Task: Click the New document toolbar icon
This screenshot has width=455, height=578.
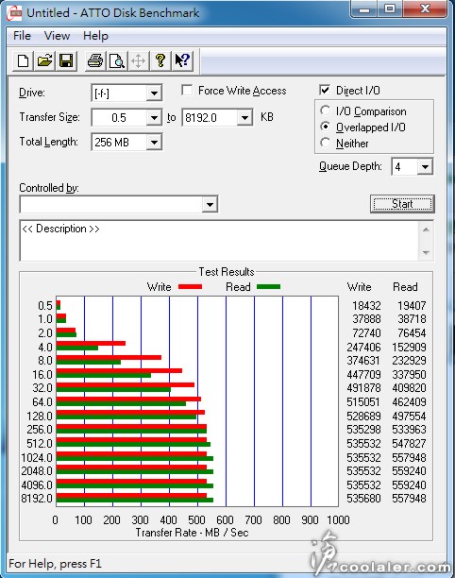Action: tap(24, 60)
